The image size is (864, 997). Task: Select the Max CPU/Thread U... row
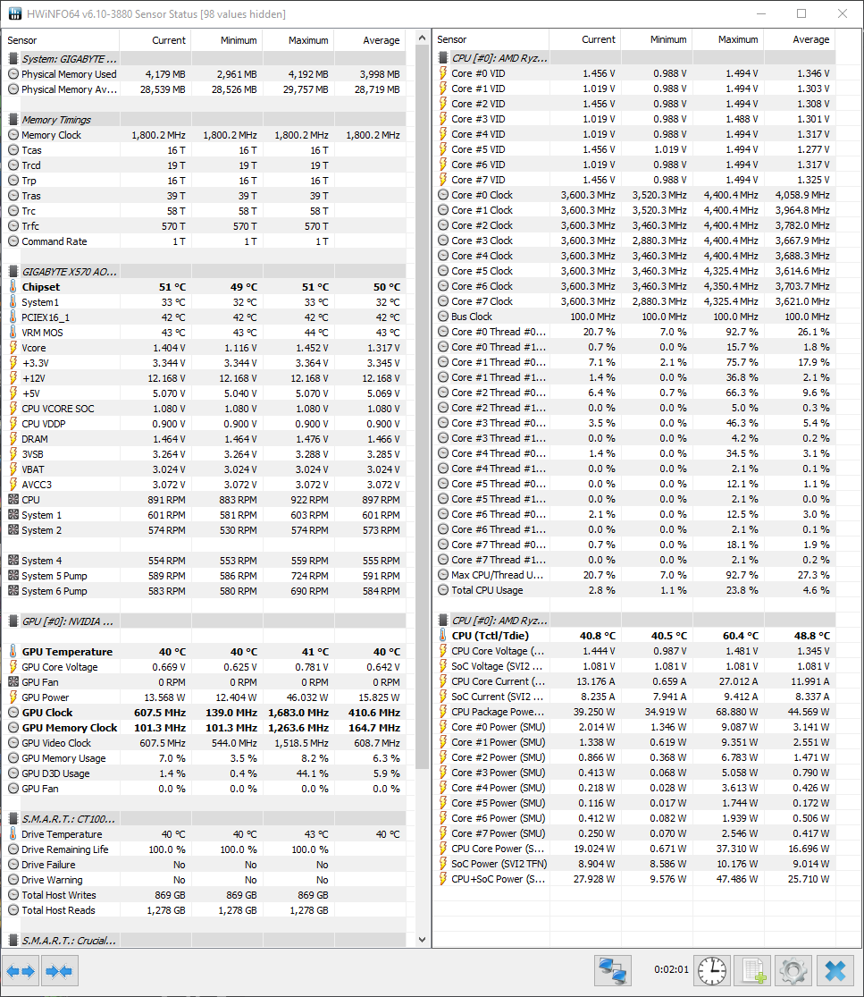point(634,575)
